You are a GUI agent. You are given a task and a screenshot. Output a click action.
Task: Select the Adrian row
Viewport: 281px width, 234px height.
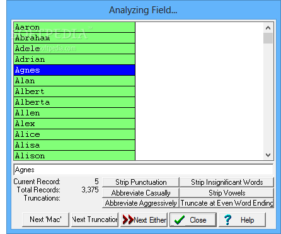click(x=74, y=59)
